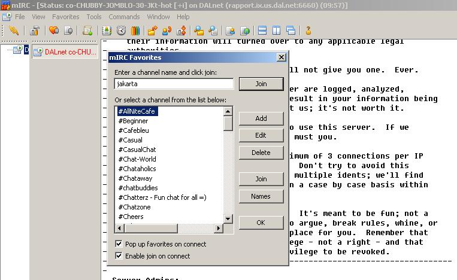The image size is (457, 280).
Task: Select #Chataholics in channel list
Action: click(x=137, y=169)
